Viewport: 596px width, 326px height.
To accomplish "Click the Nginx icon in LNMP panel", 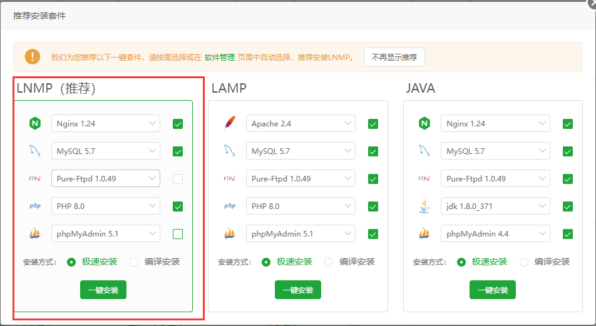I will 35,123.
